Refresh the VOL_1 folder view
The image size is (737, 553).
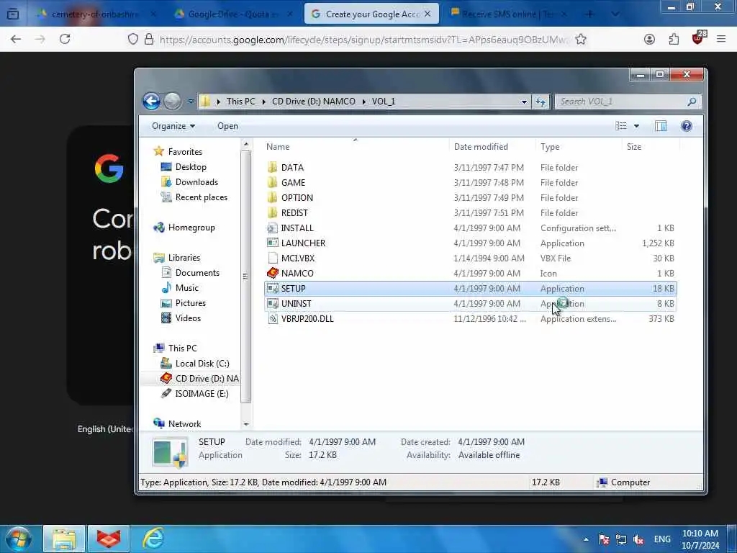click(x=541, y=102)
